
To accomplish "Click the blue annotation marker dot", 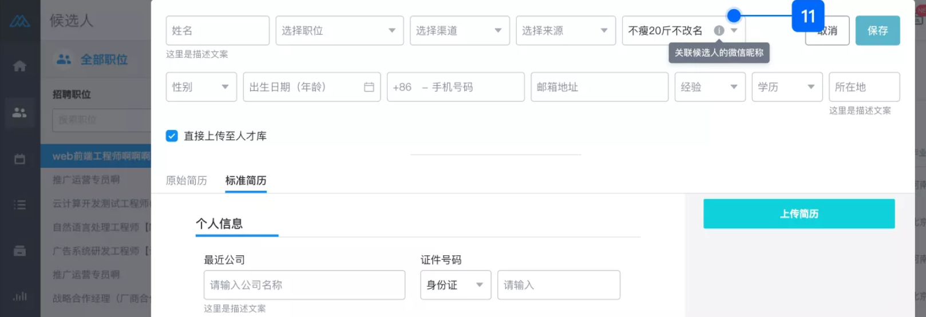I will pyautogui.click(x=734, y=15).
